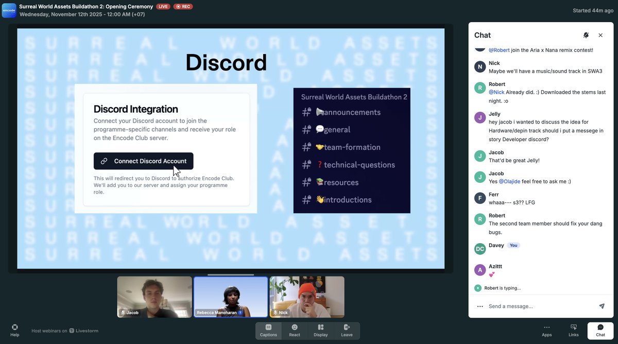Select Jacob's video thumbnail
The height and width of the screenshot is (344, 618).
pyautogui.click(x=154, y=297)
